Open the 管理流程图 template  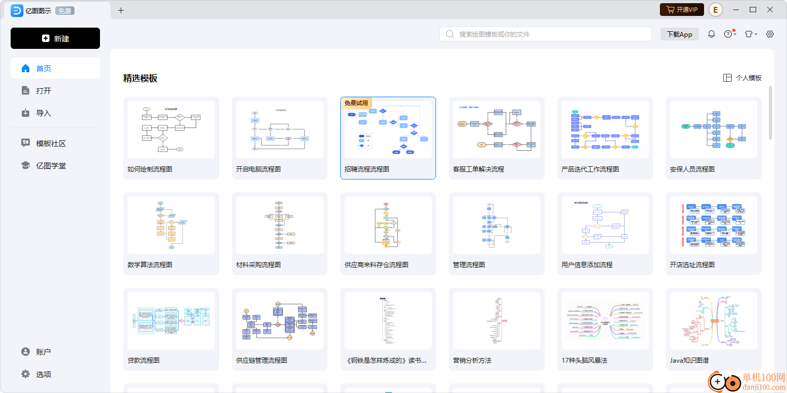497,234
